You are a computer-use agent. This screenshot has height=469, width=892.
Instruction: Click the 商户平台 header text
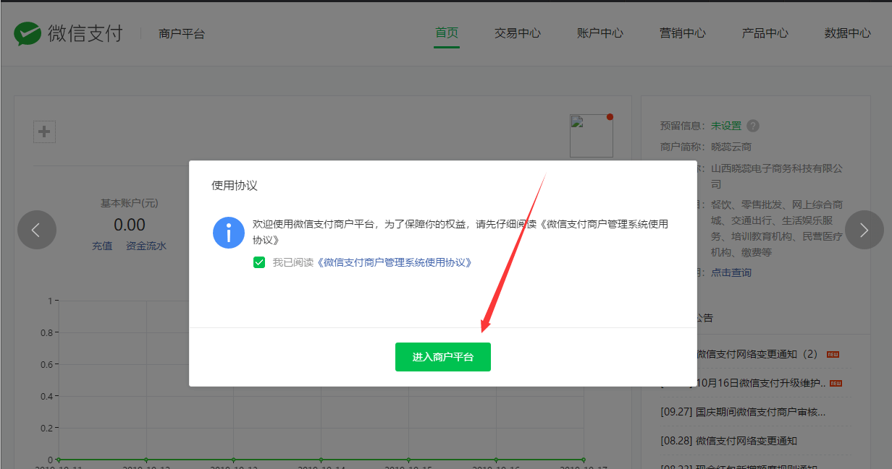pyautogui.click(x=182, y=33)
